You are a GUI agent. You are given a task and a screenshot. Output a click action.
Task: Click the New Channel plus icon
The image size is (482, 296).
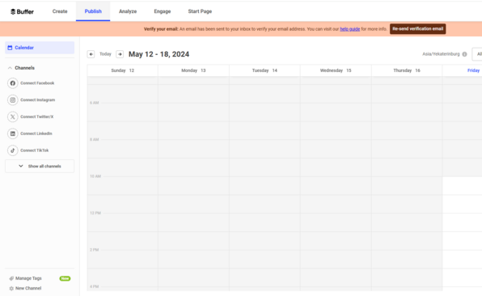tap(11, 288)
